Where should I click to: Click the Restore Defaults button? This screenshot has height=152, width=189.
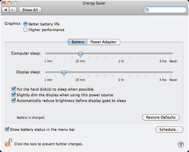point(161,117)
